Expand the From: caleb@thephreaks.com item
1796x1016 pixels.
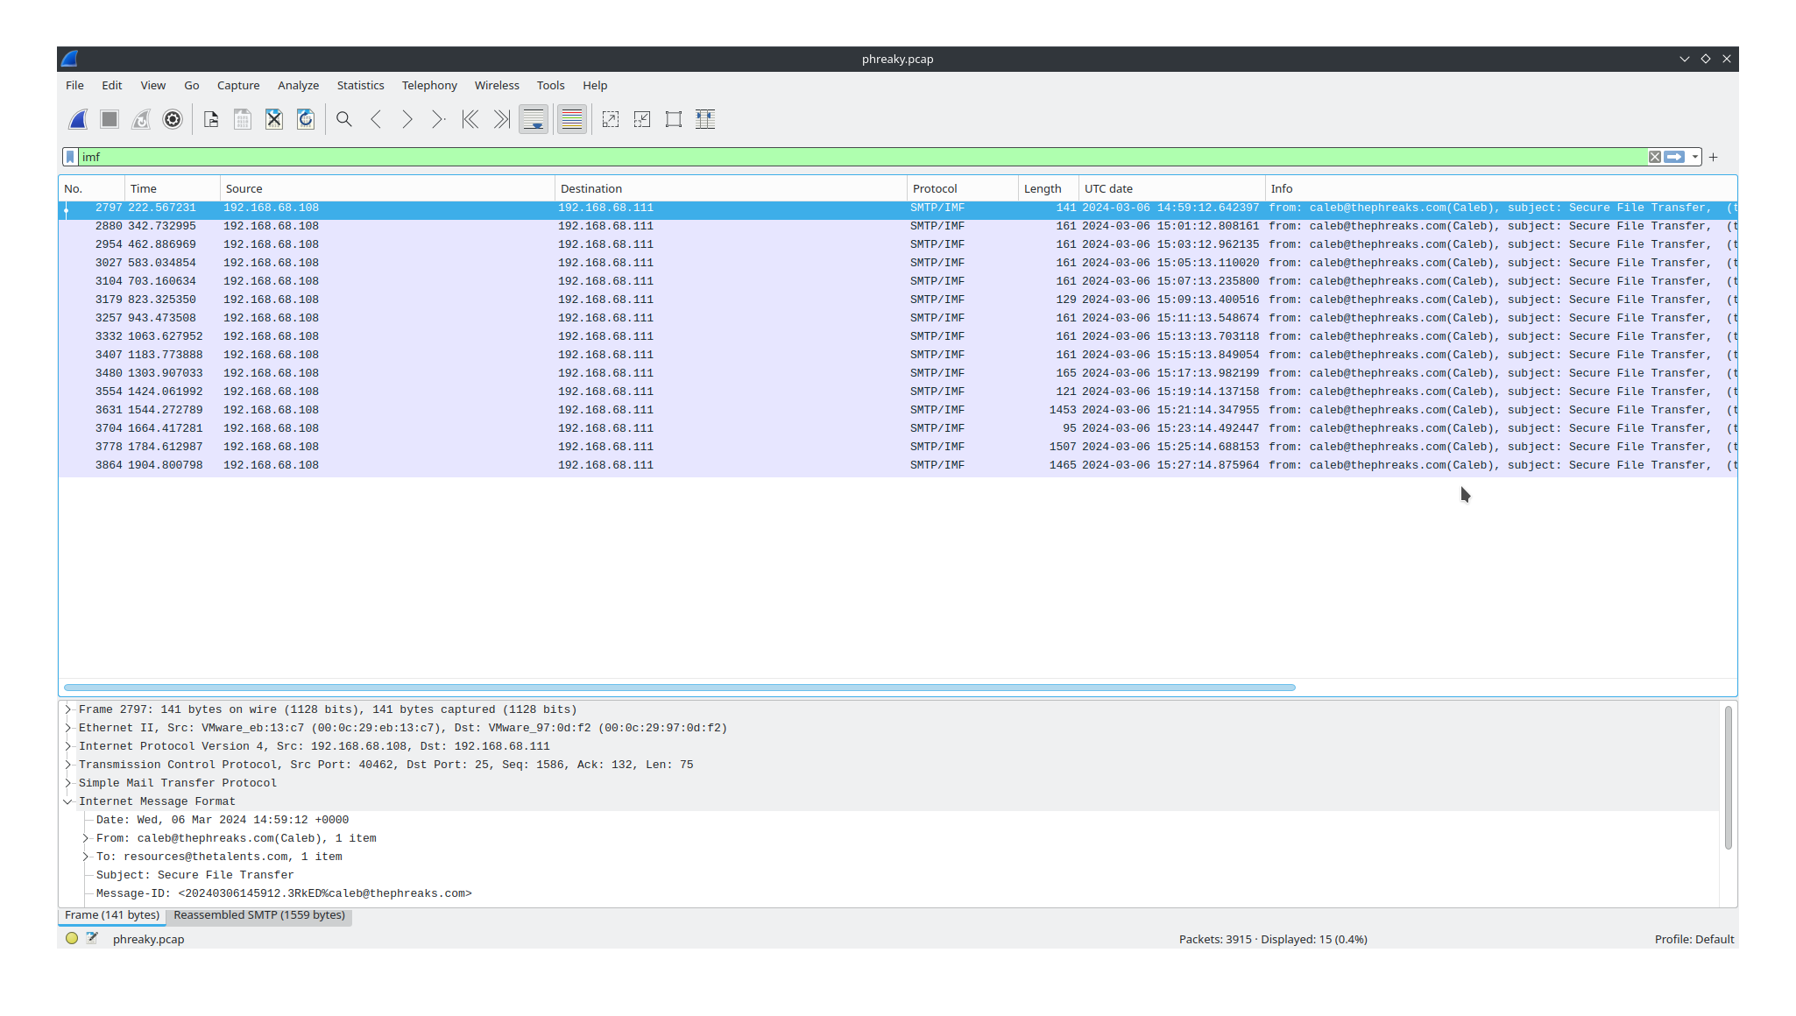point(86,838)
